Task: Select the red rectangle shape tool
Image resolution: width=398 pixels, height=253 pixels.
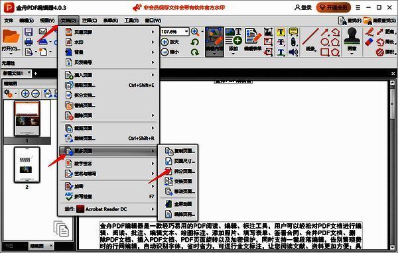Action: tap(324, 52)
